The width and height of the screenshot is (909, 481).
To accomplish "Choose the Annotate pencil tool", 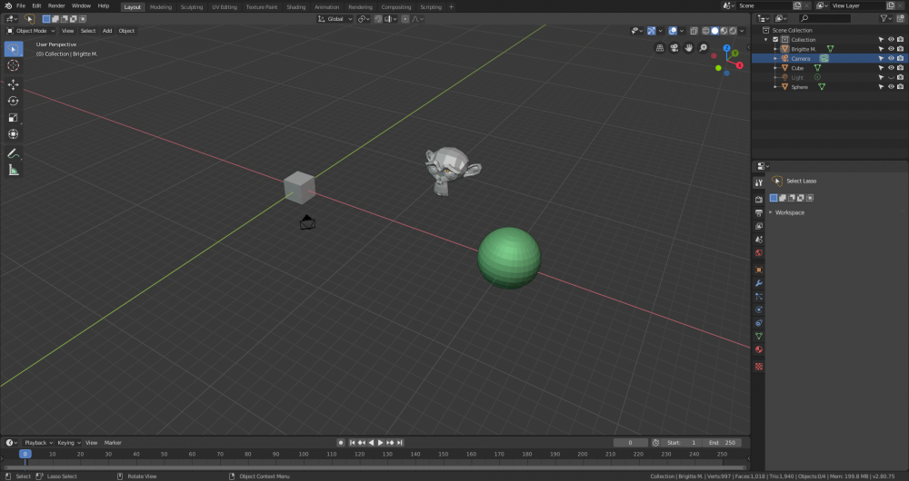I will click(14, 153).
